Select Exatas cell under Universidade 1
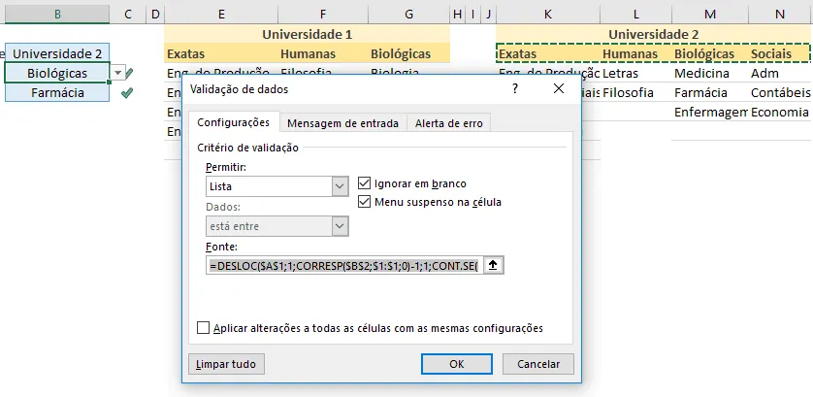Image resolution: width=813 pixels, height=397 pixels. click(221, 53)
